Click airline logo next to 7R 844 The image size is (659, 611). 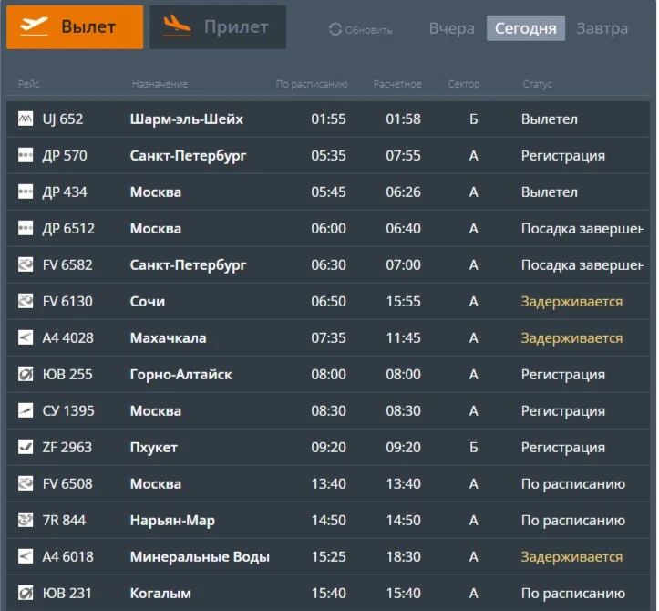pyautogui.click(x=26, y=521)
